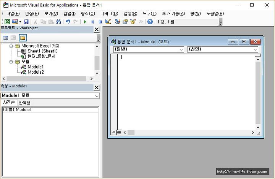Click code window horizontal scroll right arrow
275x179 pixels.
coord(253,133)
